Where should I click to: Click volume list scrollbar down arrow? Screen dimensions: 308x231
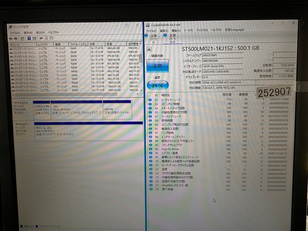pos(141,90)
